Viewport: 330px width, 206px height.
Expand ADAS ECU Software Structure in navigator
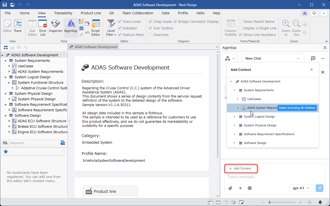9,121
